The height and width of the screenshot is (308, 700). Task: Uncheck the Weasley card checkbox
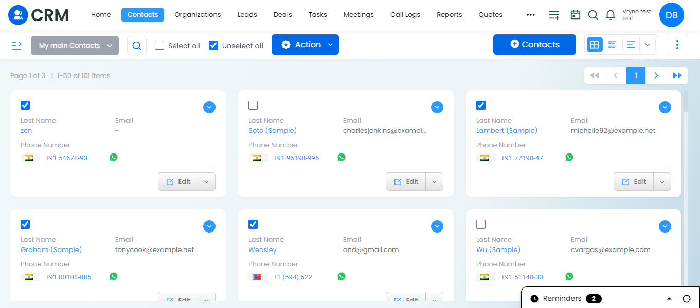click(253, 224)
